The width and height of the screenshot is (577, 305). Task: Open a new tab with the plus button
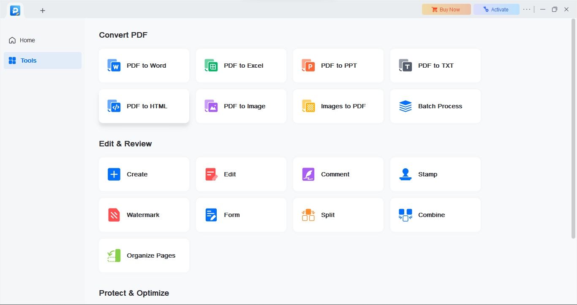click(x=42, y=11)
